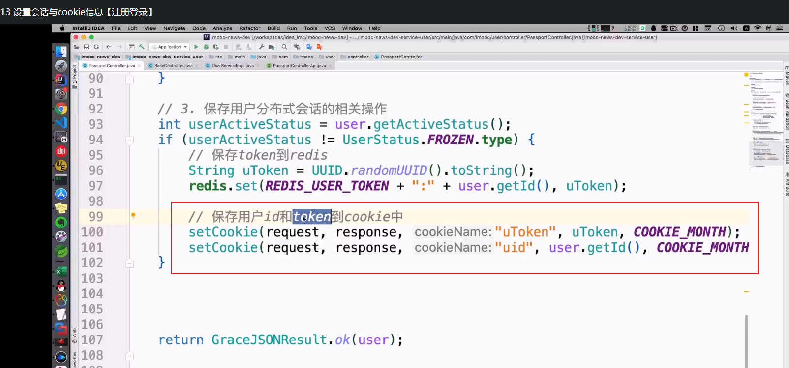Click the imooc-news-dev breadcrumb
The image size is (789, 368).
(97, 57)
